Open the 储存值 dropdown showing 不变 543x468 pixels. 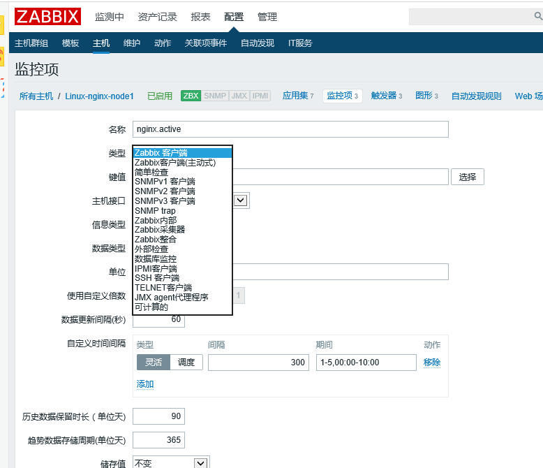point(172,462)
